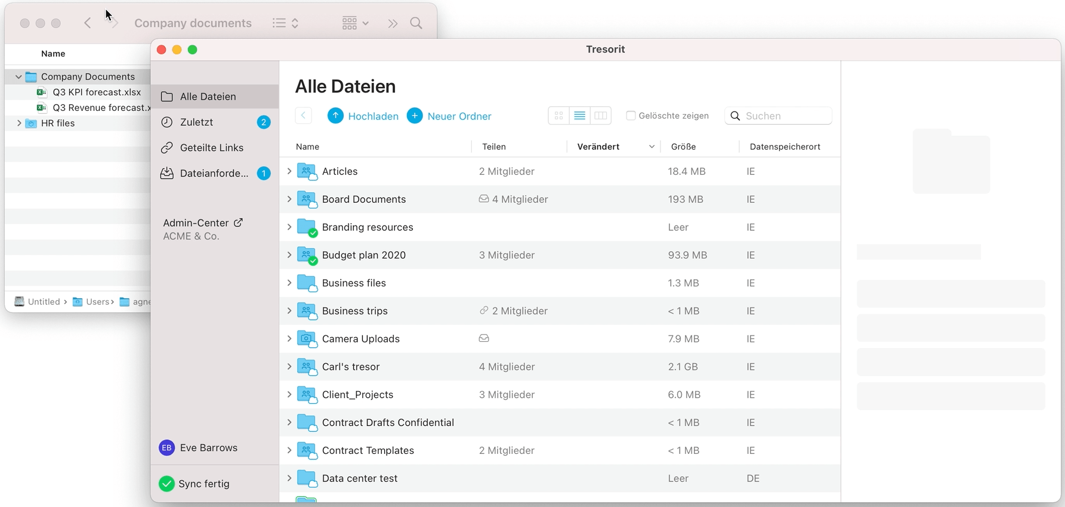Toggle Verändert sort order arrow
This screenshot has height=507, width=1065.
pyautogui.click(x=652, y=147)
